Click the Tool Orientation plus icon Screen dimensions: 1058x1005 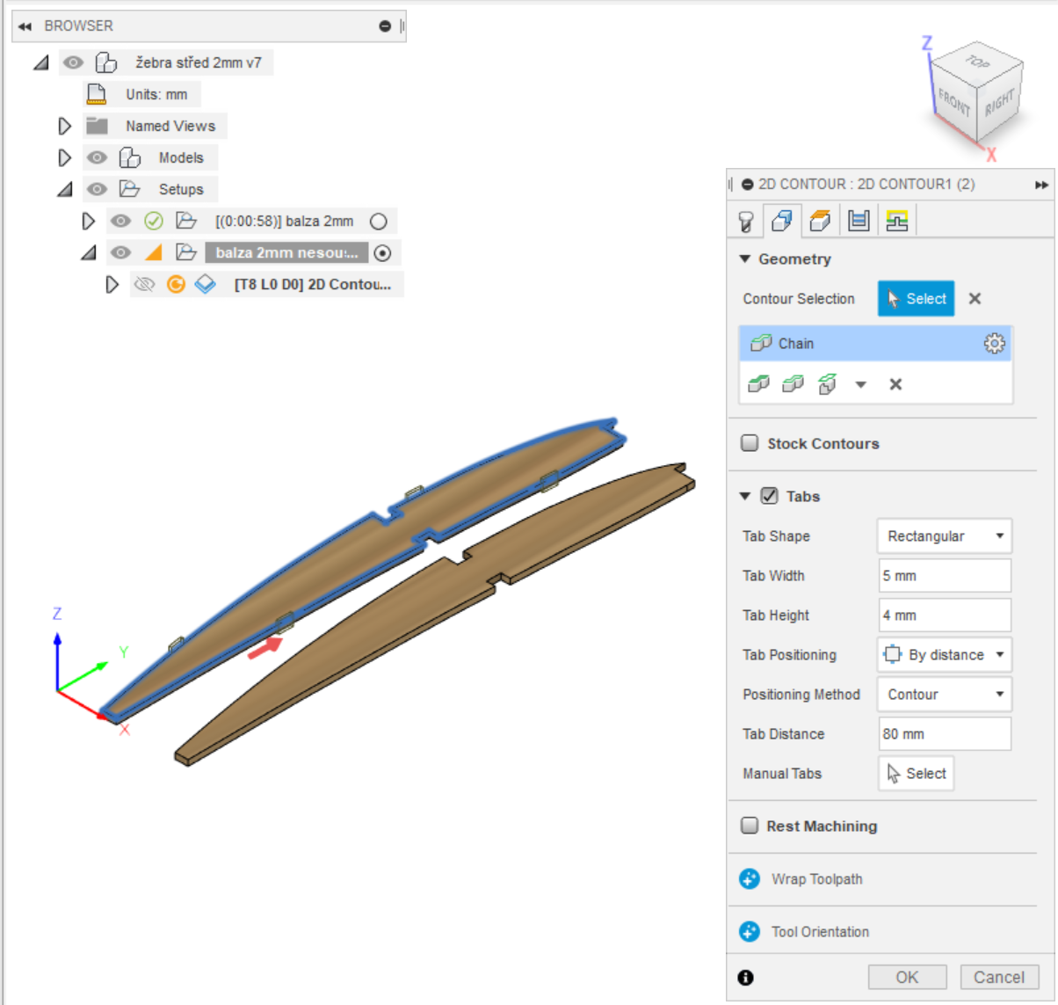[750, 932]
